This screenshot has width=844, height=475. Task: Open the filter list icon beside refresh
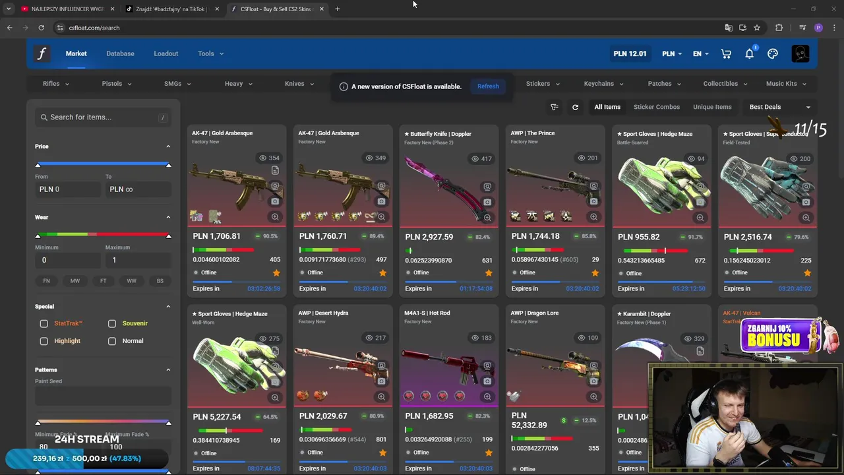(x=555, y=107)
